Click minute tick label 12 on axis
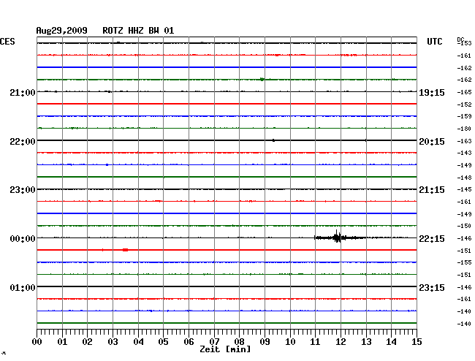The width and height of the screenshot is (475, 361). coord(341,341)
